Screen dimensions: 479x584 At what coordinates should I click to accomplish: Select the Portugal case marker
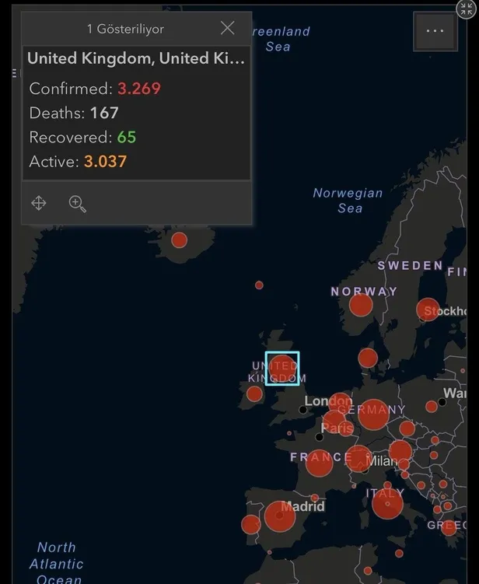[250, 524]
